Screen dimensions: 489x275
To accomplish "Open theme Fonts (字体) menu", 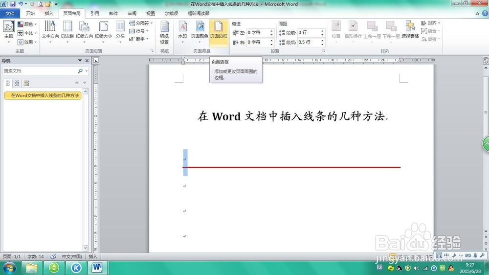I will (27, 33).
